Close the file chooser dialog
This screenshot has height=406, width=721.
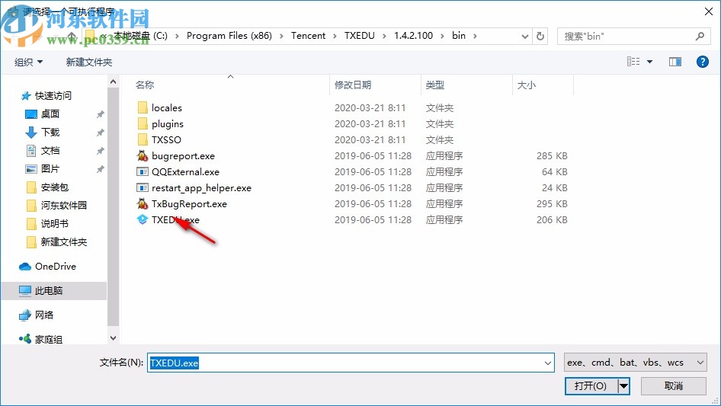(709, 11)
